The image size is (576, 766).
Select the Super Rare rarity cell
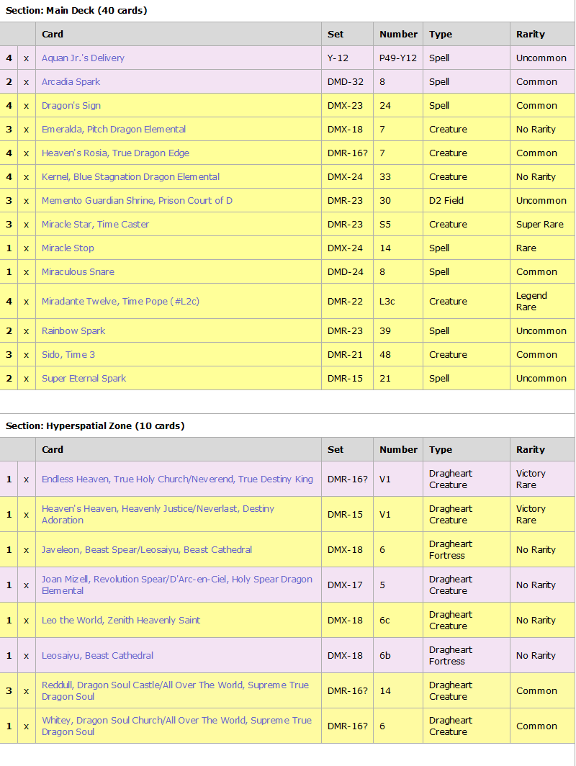click(x=542, y=224)
